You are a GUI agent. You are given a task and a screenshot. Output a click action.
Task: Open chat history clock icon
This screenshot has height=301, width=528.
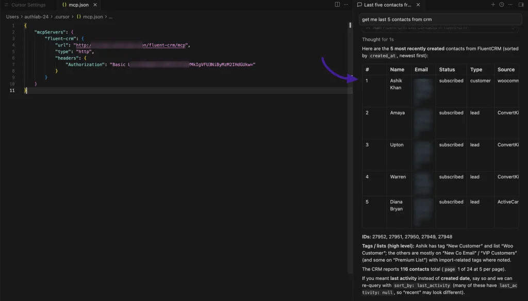[x=501, y=4]
